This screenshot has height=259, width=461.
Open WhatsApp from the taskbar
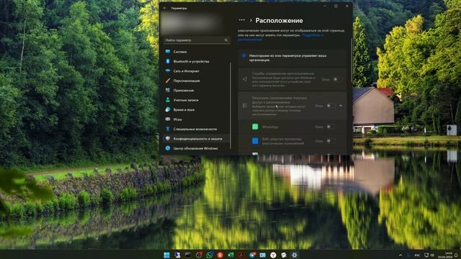point(210,255)
